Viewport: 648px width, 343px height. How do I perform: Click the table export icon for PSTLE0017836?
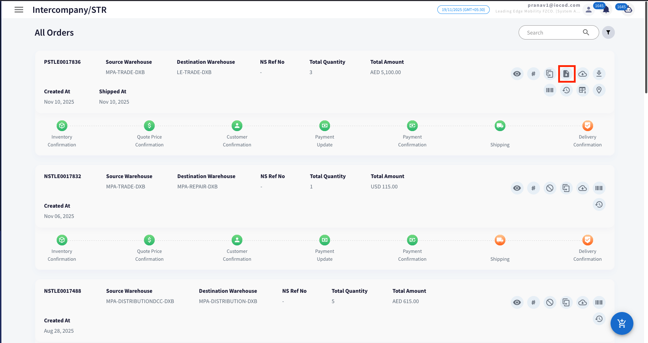click(x=582, y=90)
